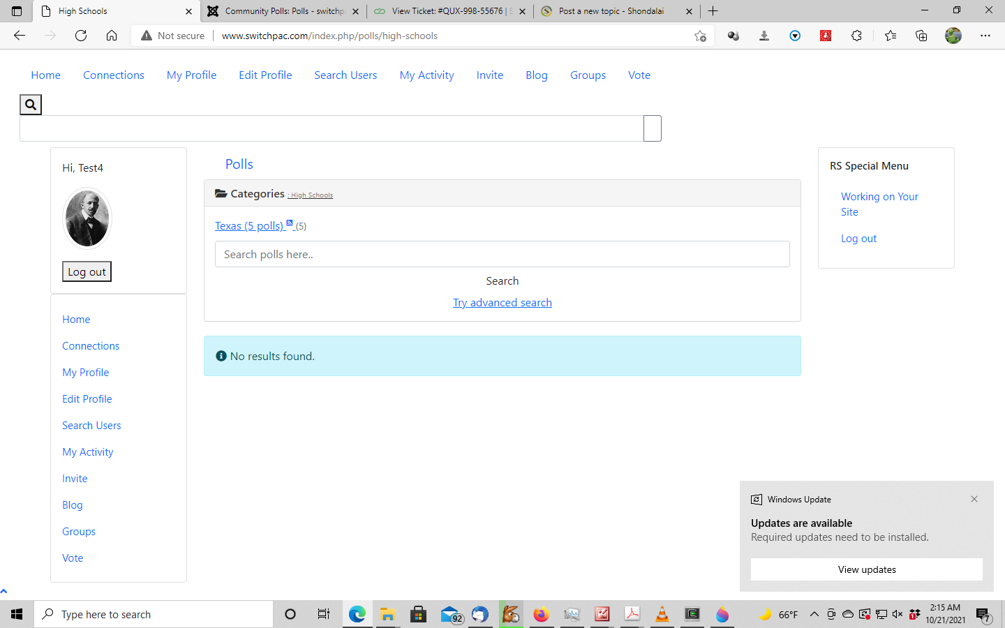Click the Search polls here field
Screen dimensions: 1005x628
click(x=502, y=254)
